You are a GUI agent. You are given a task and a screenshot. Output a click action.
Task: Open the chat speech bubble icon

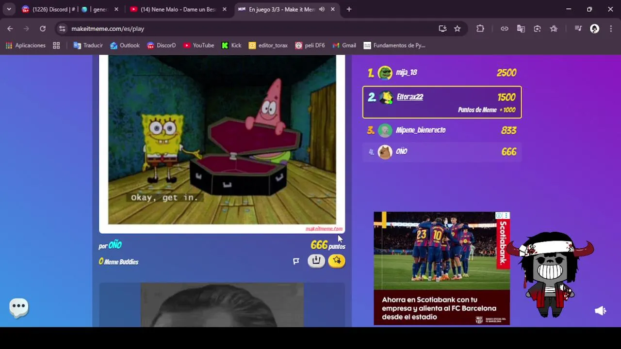click(19, 307)
